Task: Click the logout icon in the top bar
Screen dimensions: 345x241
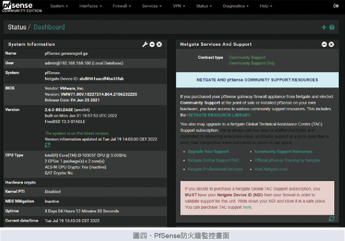Action: pyautogui.click(x=336, y=6)
